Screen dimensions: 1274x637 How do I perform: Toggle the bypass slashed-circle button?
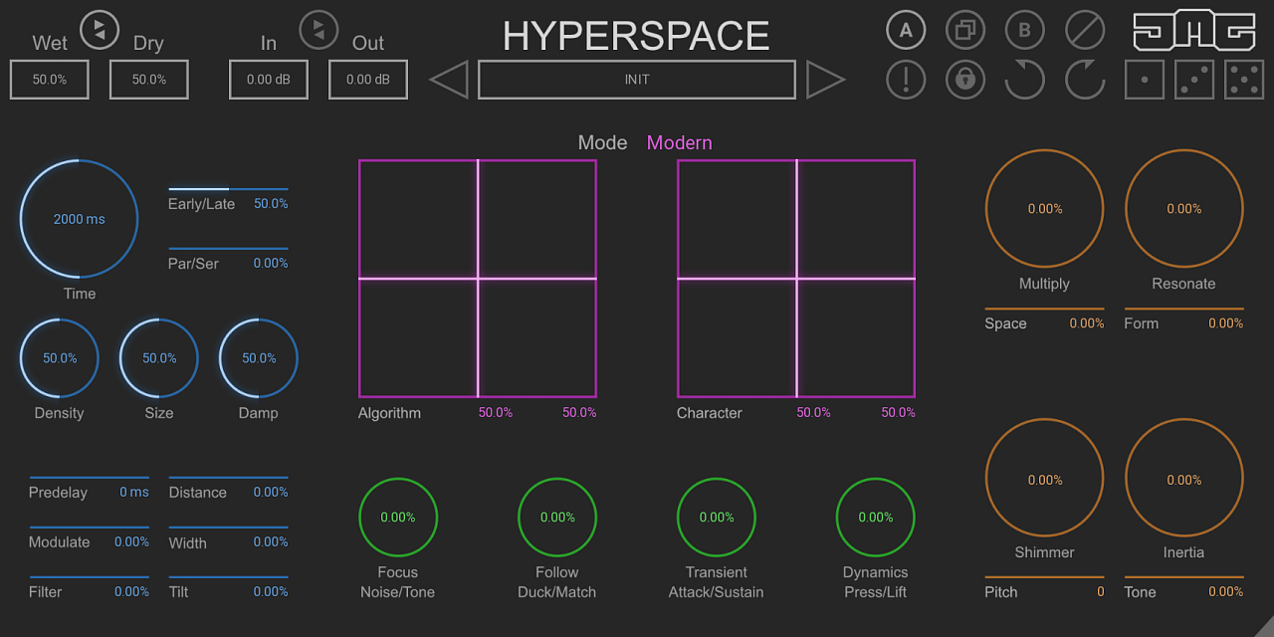coord(1084,30)
